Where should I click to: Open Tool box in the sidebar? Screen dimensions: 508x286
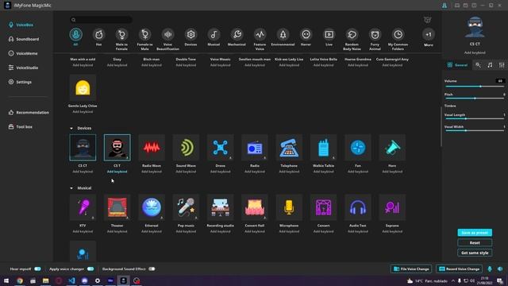(20, 127)
